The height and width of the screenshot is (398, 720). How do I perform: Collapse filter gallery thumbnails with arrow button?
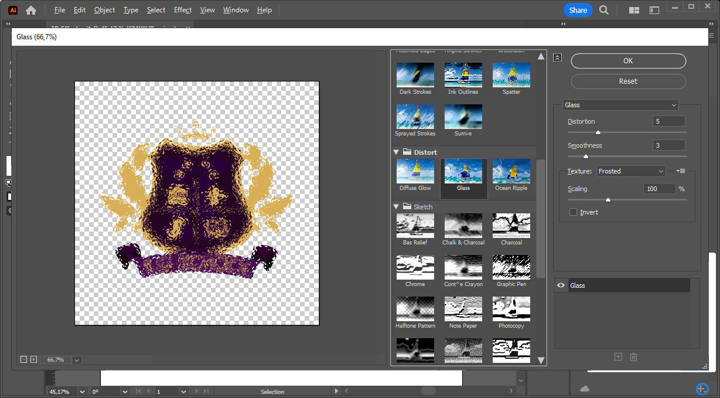(x=557, y=57)
